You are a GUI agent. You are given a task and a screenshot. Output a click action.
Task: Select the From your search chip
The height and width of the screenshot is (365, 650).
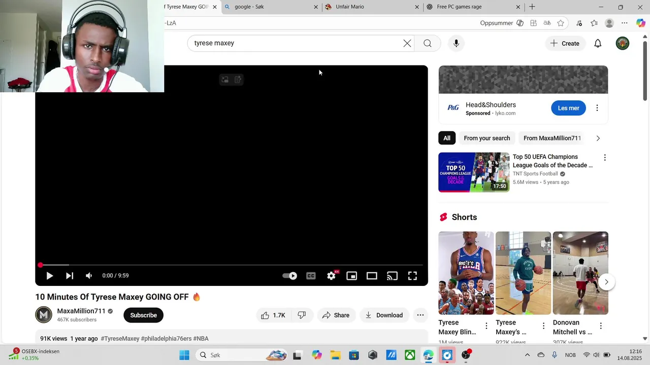[487, 138]
